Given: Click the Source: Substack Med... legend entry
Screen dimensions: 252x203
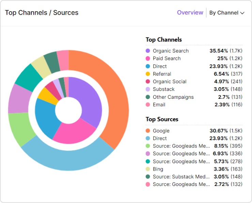Looking at the screenshot, I should 181,177.
